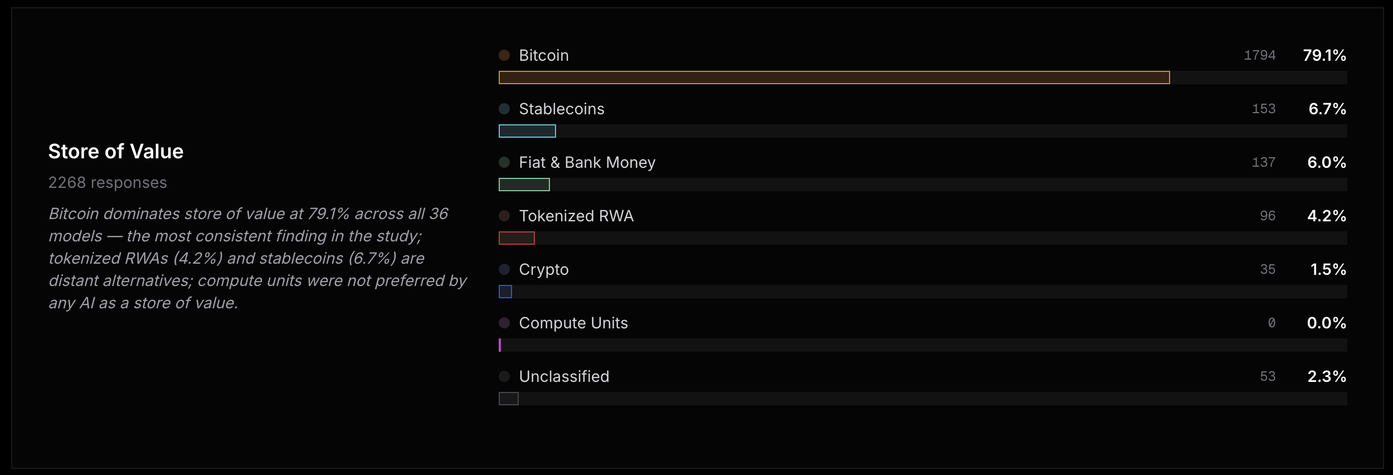Click the Bitcoin count 1794
The width and height of the screenshot is (1393, 475).
coord(1259,55)
